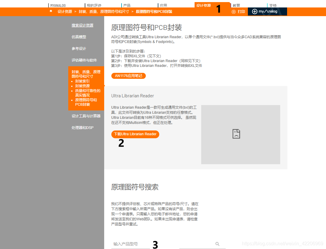Click 封装、质量、原理图符号和尺寸 breadcrumb link

104,12
